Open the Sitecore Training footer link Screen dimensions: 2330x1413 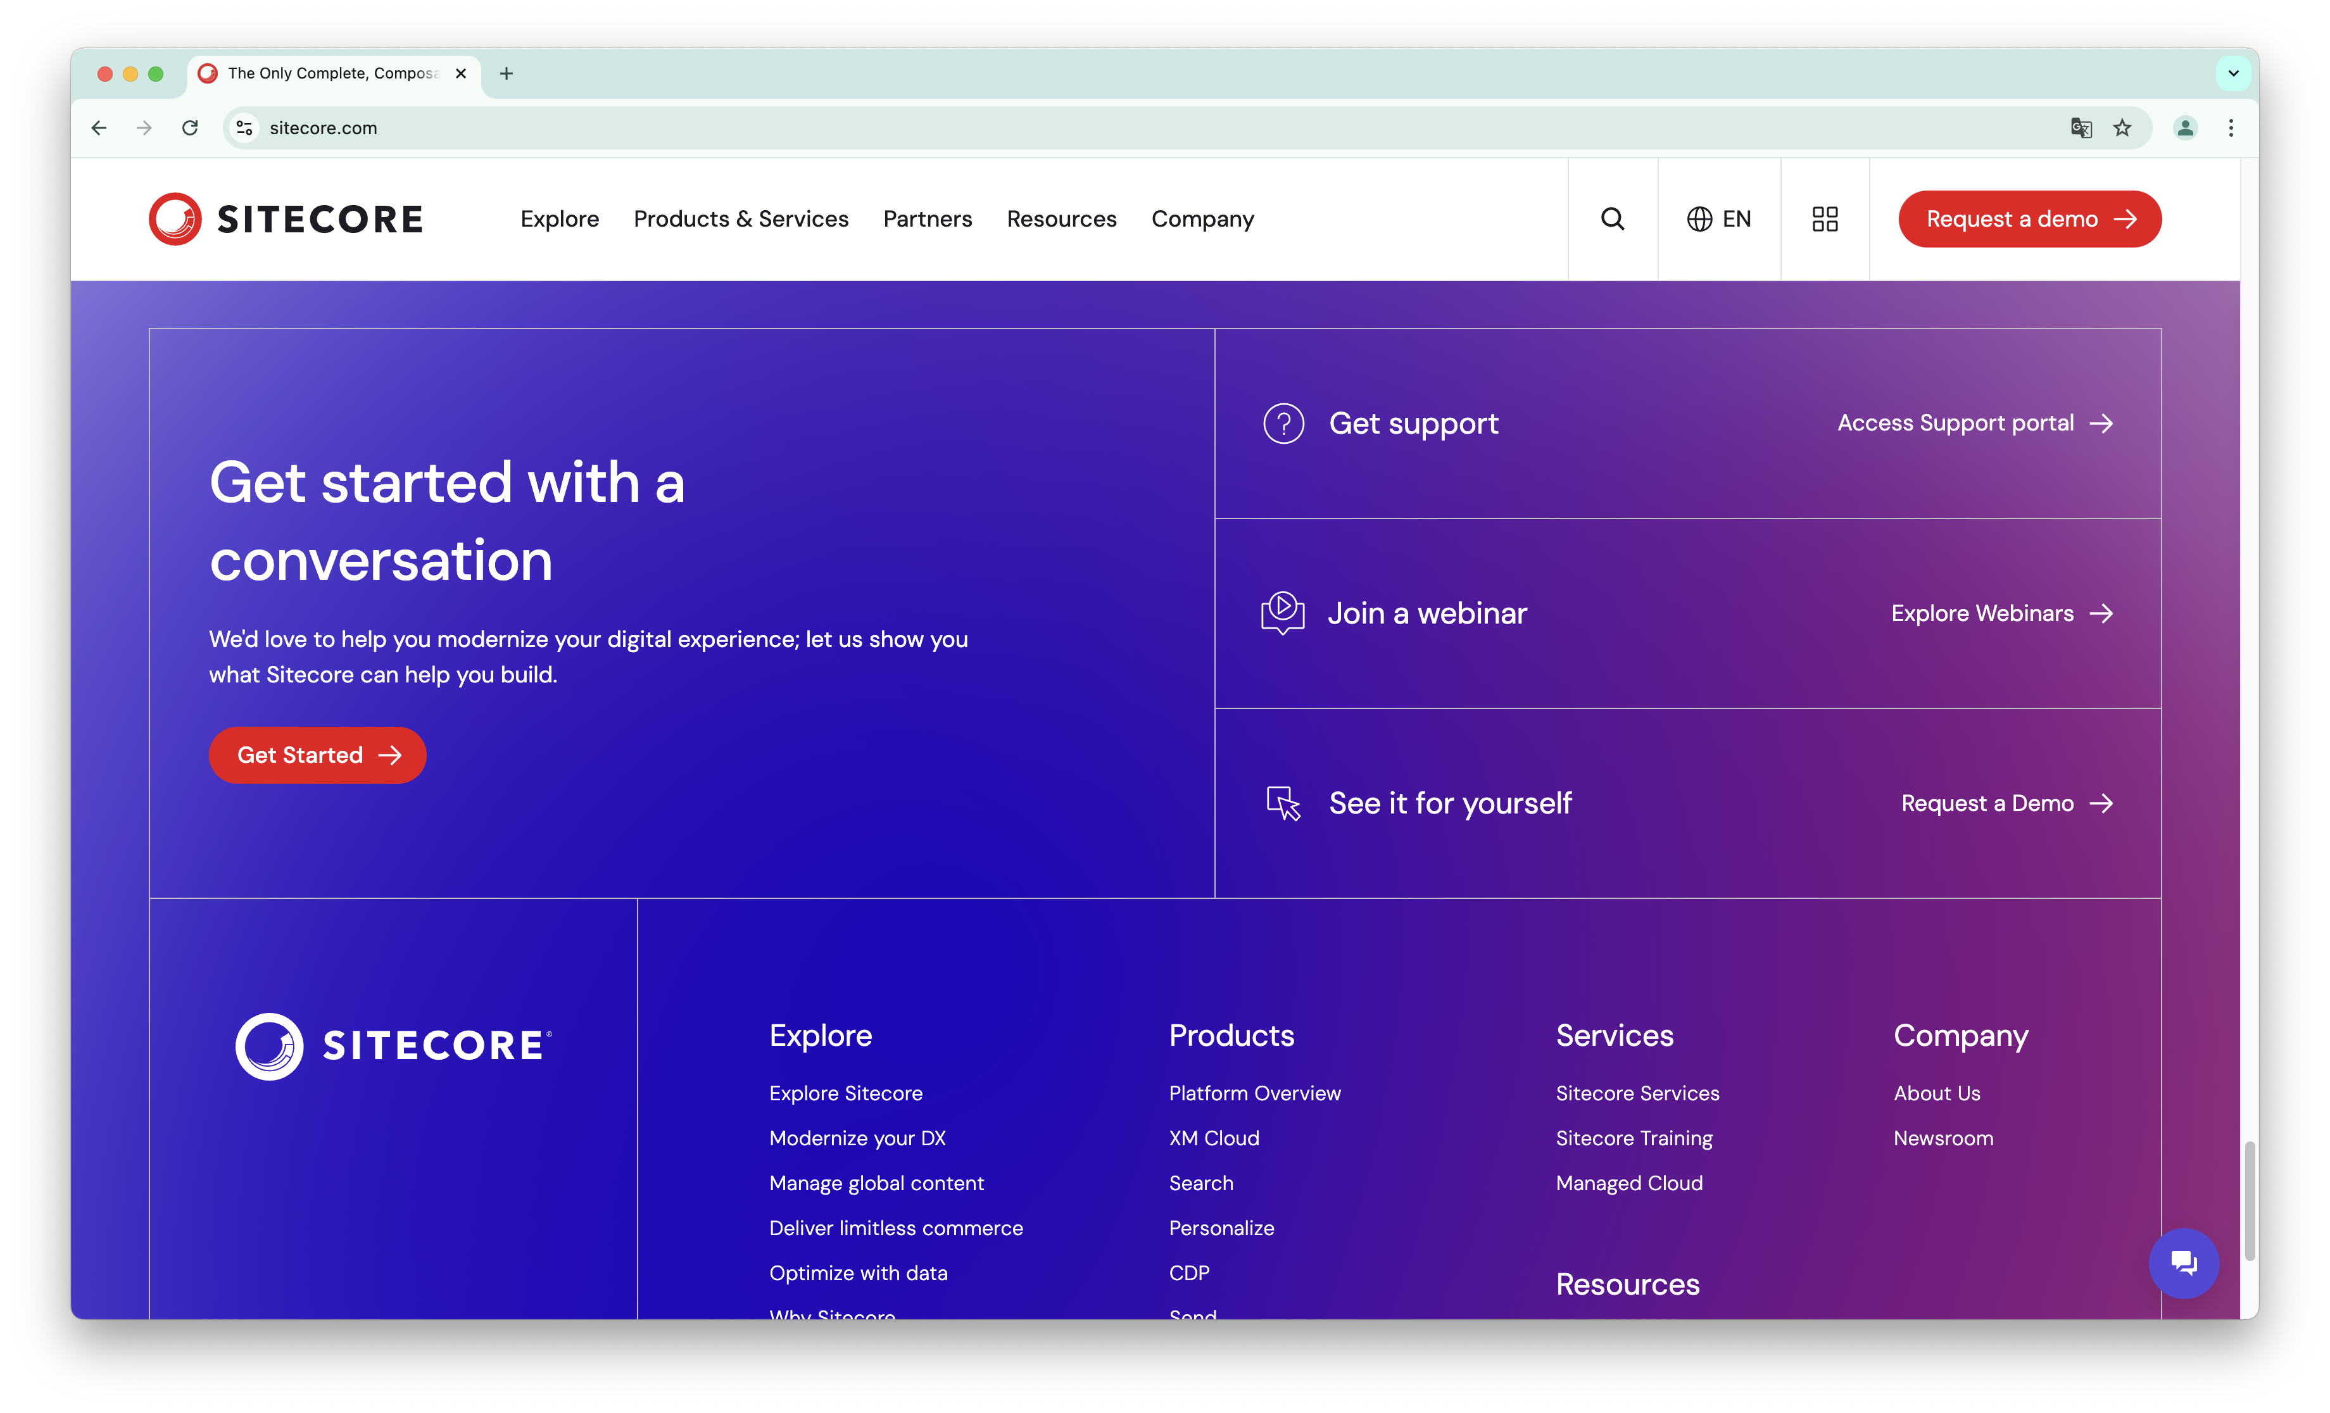[1633, 1139]
